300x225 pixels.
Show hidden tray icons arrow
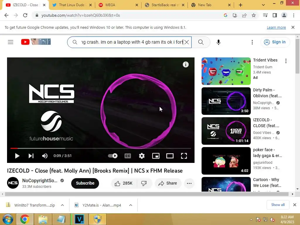point(251,219)
